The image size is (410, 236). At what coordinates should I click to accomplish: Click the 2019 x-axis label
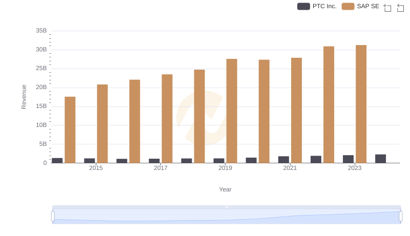click(x=225, y=168)
